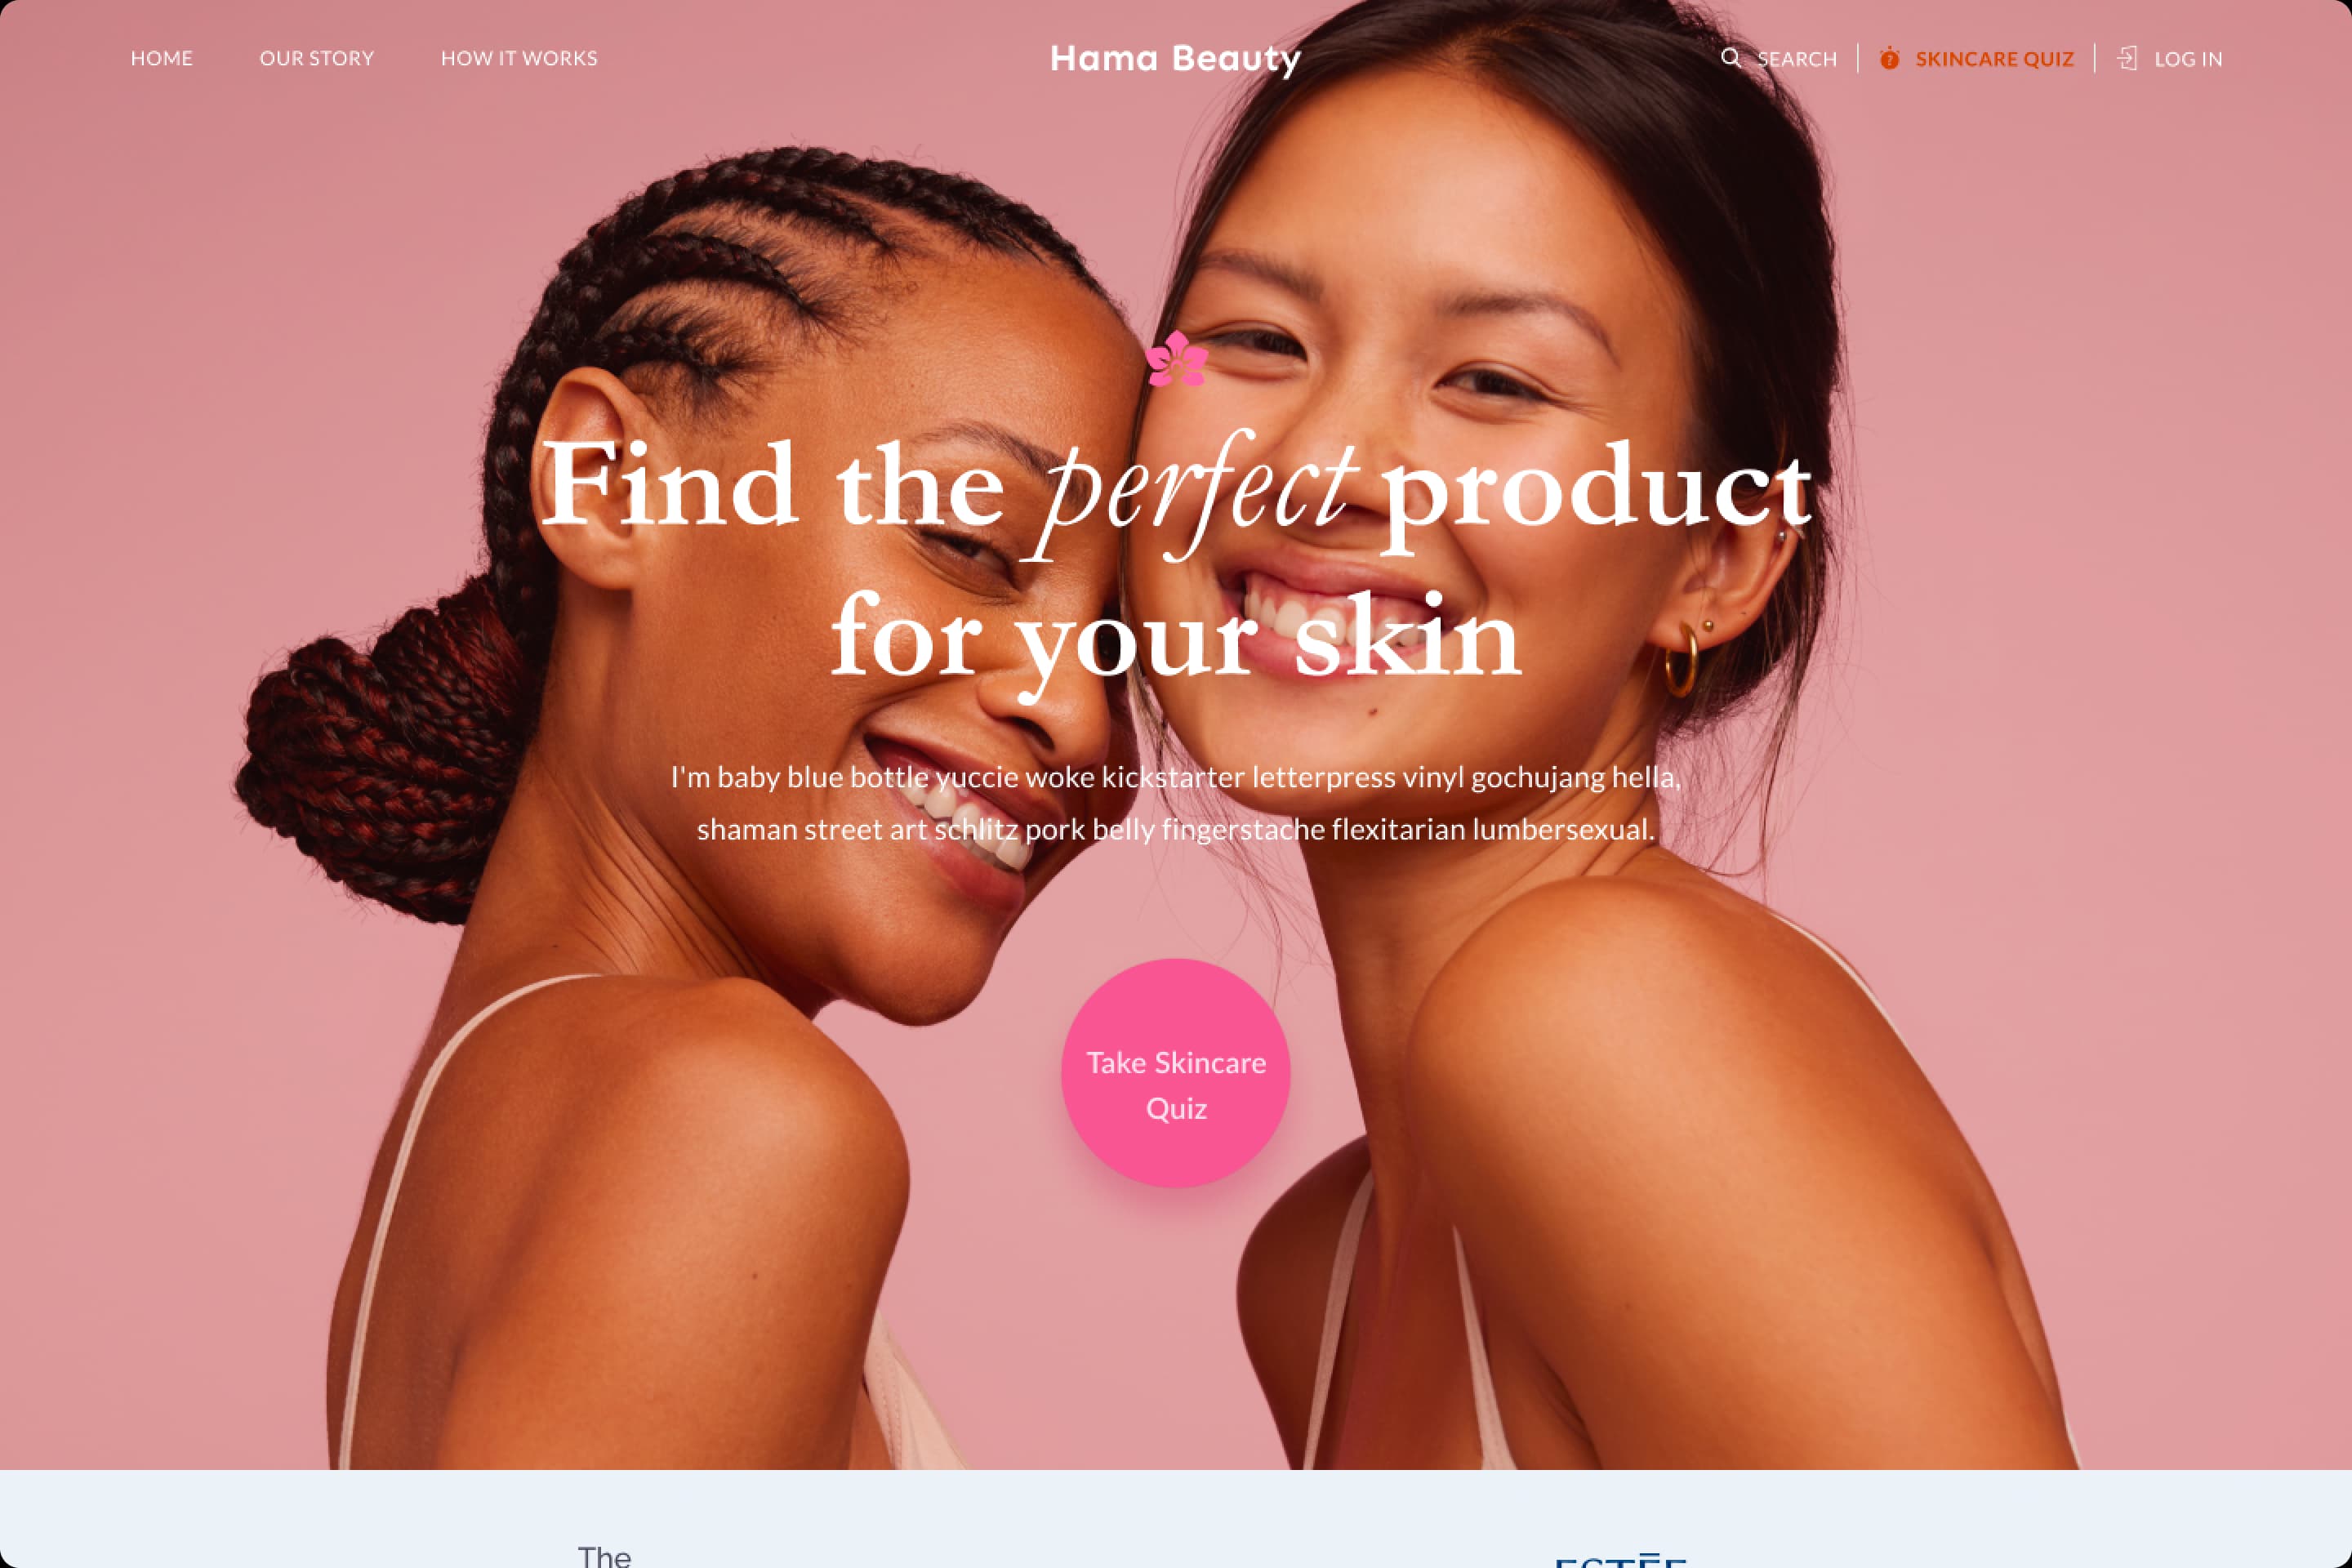Click the pink orchid flower icon

1176,359
